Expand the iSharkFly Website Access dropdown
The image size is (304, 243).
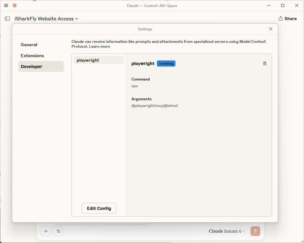(x=46, y=19)
